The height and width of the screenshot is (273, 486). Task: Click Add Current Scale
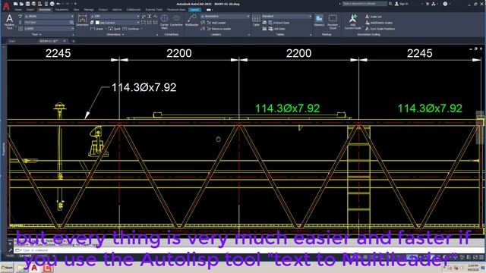352,22
